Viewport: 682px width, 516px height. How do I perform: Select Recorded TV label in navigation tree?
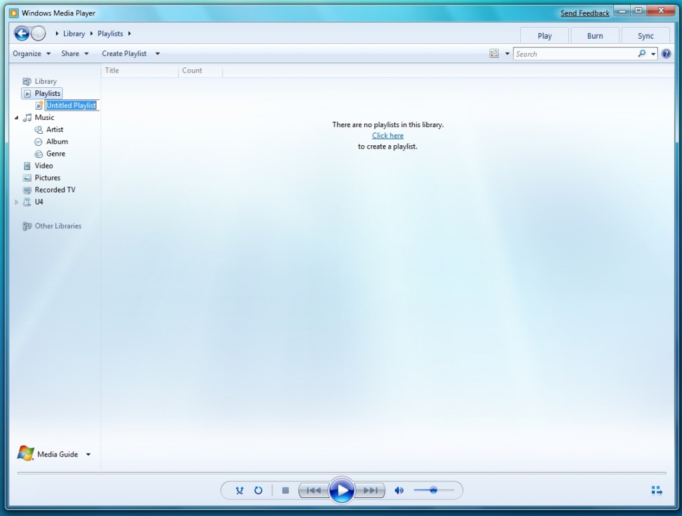point(55,190)
